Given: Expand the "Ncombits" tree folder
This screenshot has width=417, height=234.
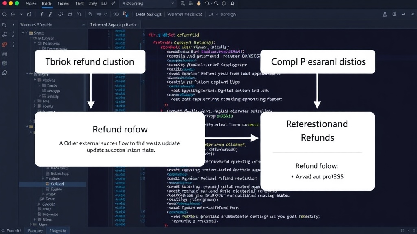Looking at the screenshot, I should click(35, 43).
